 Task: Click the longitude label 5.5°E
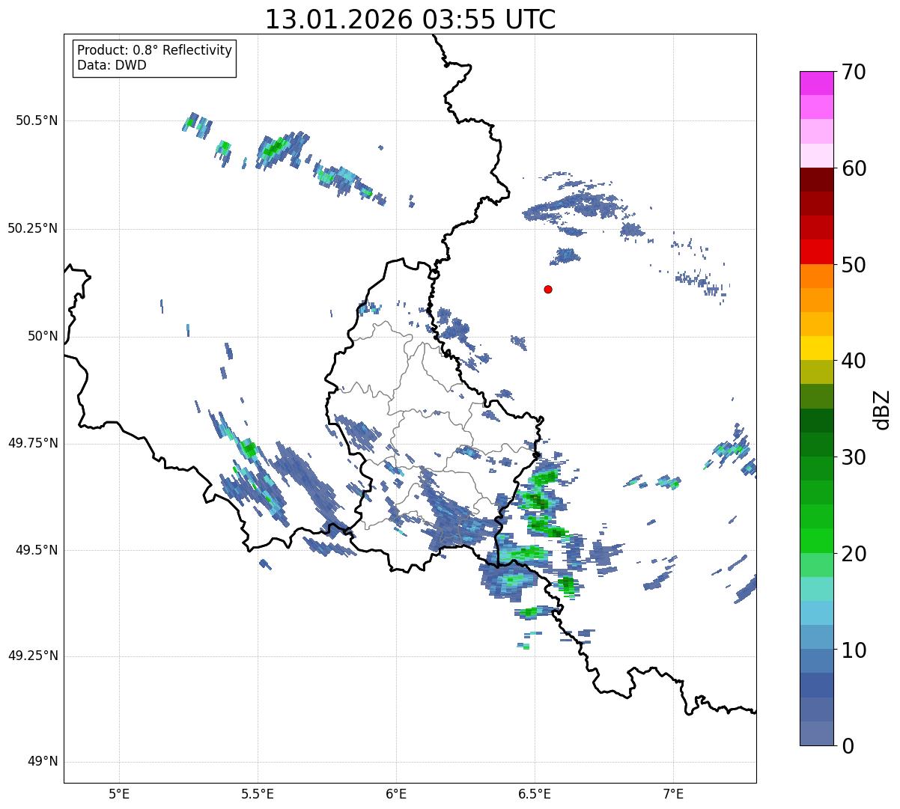pyautogui.click(x=258, y=794)
